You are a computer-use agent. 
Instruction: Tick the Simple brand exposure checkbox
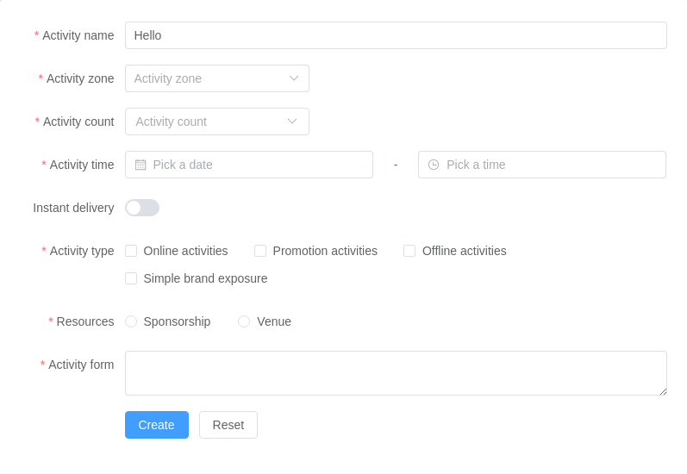(131, 278)
